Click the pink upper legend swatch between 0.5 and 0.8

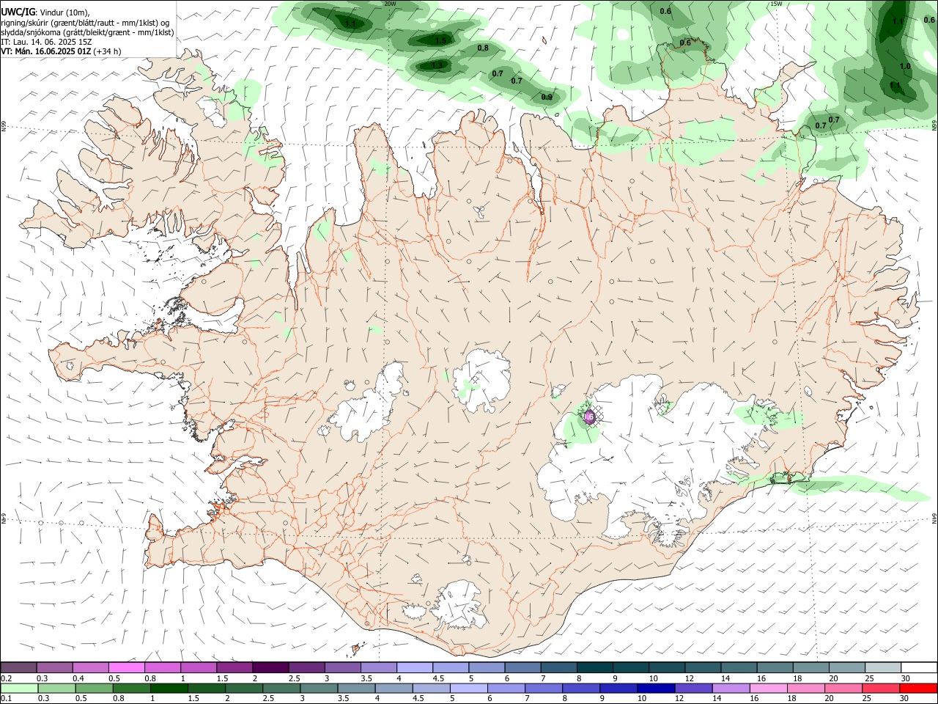click(x=127, y=667)
